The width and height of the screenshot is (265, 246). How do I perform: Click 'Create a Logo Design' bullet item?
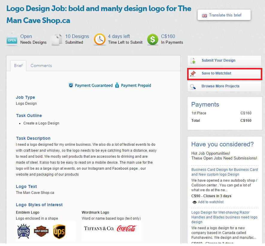(41, 123)
